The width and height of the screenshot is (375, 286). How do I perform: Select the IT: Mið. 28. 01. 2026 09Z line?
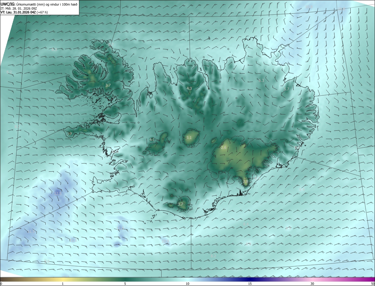click(x=19, y=8)
